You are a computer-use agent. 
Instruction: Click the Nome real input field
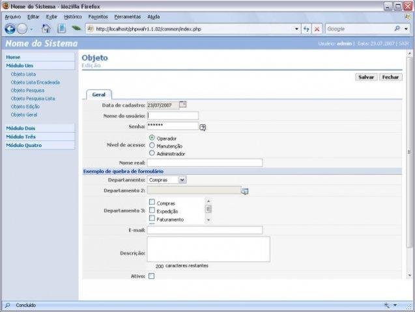point(205,162)
